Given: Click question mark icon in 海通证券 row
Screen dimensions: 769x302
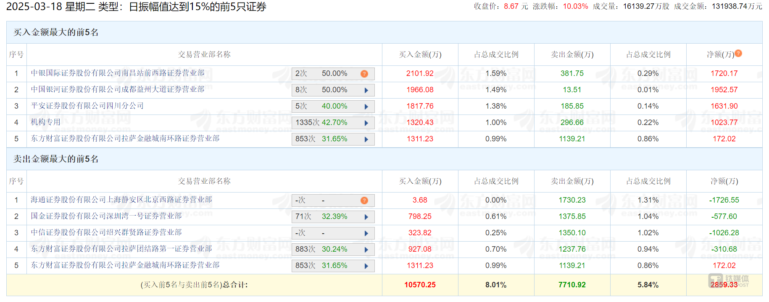Looking at the screenshot, I should tap(364, 200).
